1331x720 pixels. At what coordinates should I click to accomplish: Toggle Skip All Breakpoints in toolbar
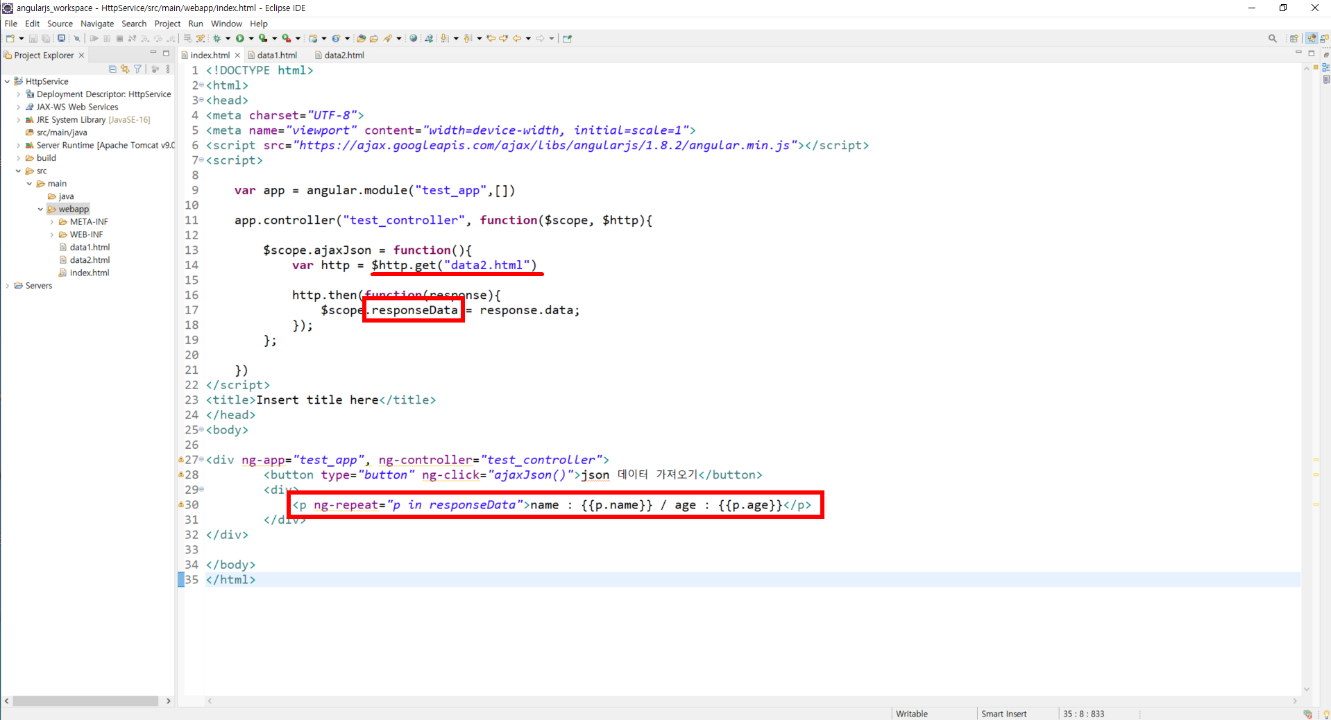[77, 38]
